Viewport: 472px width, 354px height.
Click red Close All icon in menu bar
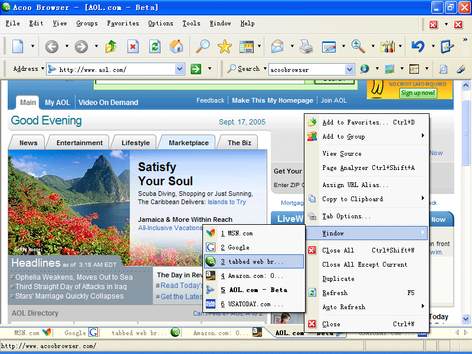pyautogui.click(x=433, y=24)
